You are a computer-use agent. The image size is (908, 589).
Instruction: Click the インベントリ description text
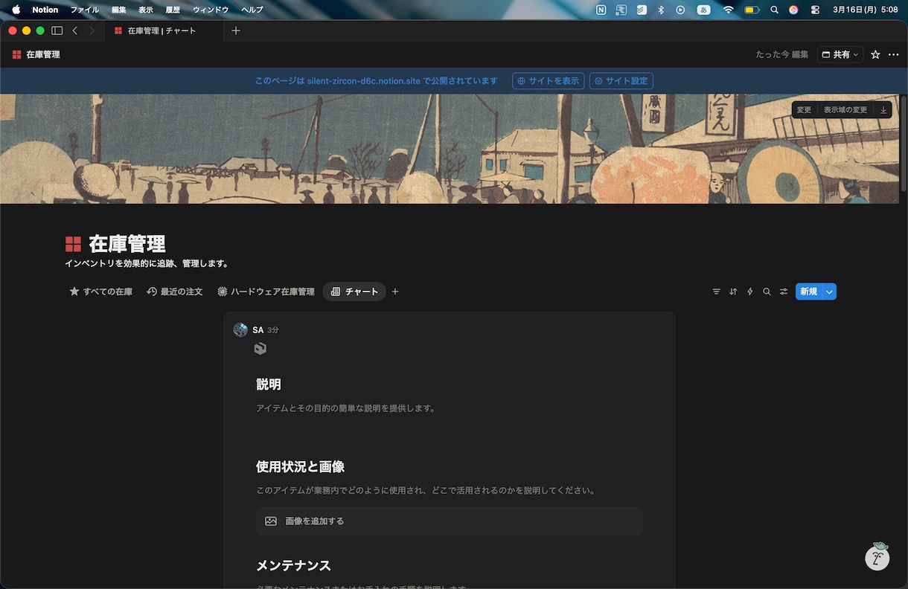point(147,263)
